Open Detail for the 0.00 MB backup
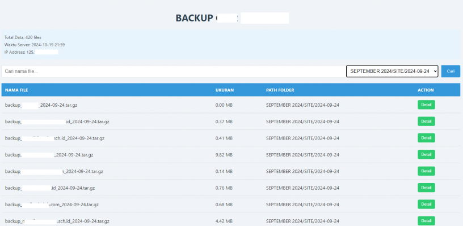Image resolution: width=463 pixels, height=226 pixels. click(426, 105)
